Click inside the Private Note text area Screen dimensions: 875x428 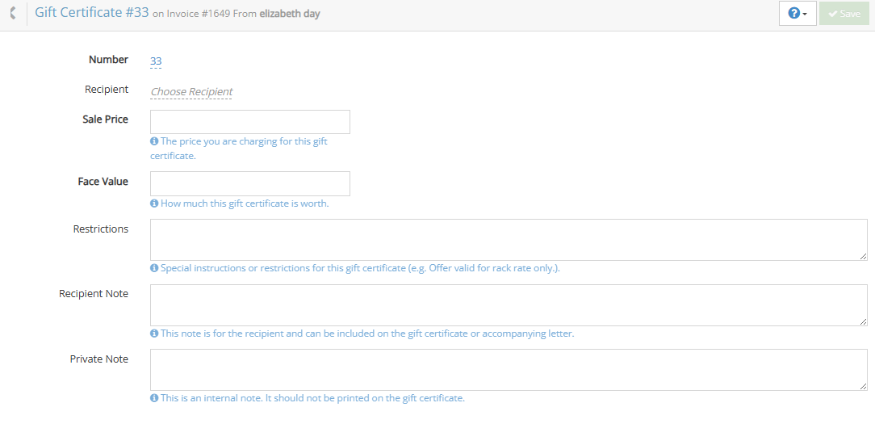pos(509,370)
